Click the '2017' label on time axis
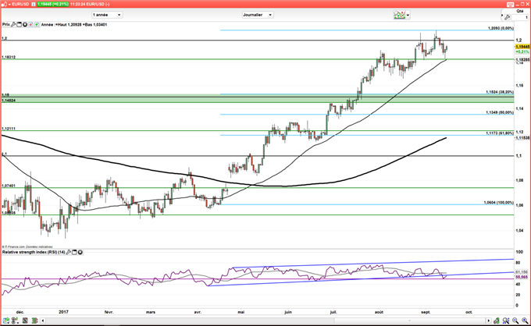 64,312
